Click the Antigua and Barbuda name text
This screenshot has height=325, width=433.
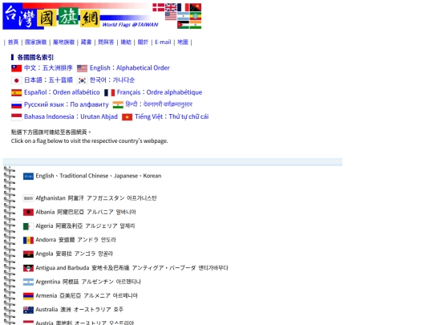132,268
